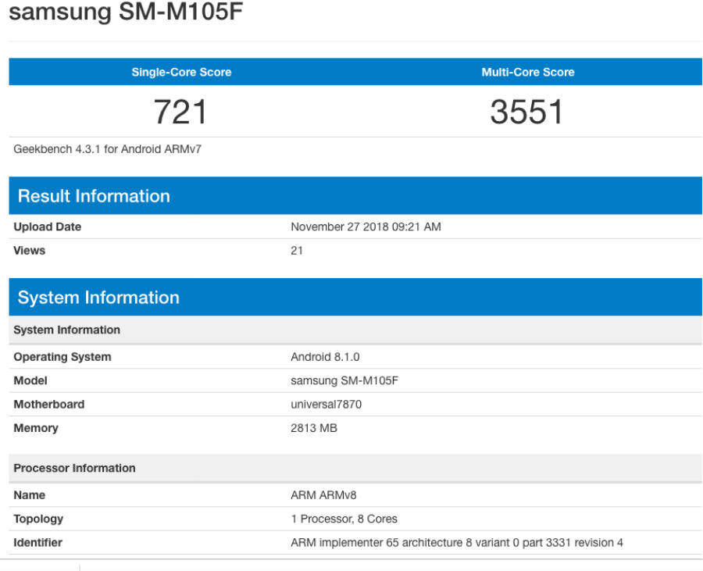The height and width of the screenshot is (571, 703).
Task: Click the Views count of 21
Action: (x=294, y=250)
